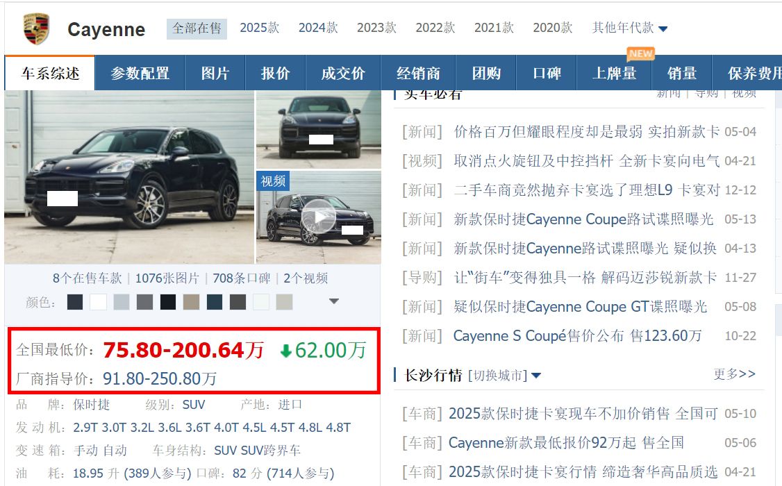The width and height of the screenshot is (782, 486).
Task: Open video article 取消点火旋钮及中控挡杆
Action: tap(586, 160)
